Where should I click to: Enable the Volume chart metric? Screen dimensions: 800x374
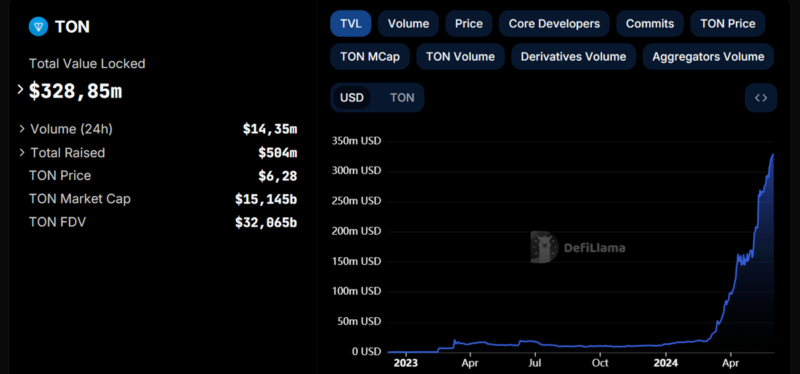click(408, 23)
